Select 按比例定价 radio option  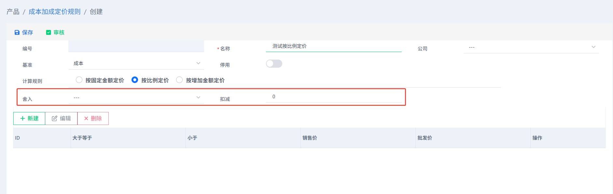point(135,80)
